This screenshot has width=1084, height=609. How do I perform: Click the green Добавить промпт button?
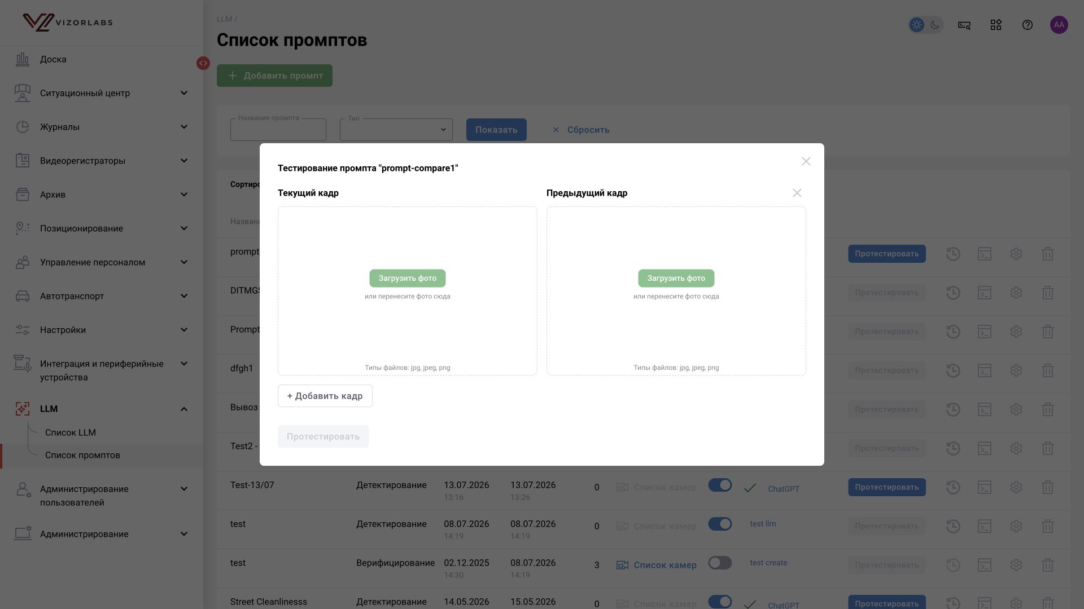click(x=274, y=76)
